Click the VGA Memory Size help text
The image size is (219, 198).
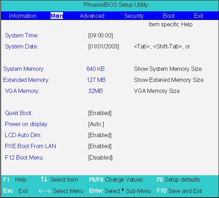(157, 91)
